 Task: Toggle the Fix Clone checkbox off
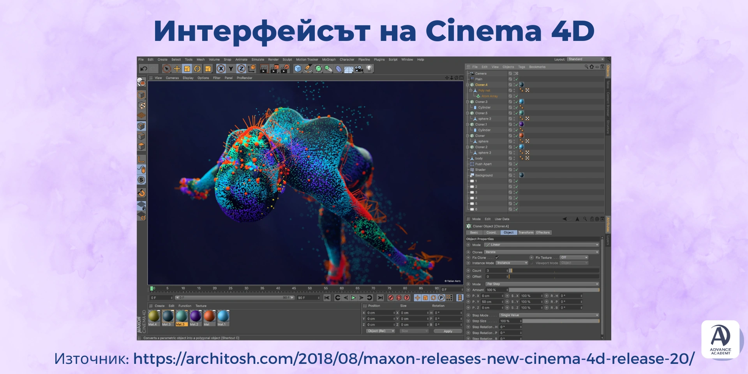tap(497, 258)
